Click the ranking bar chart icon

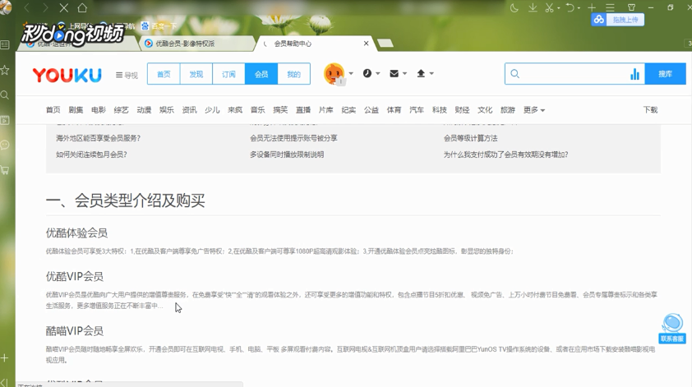(634, 74)
